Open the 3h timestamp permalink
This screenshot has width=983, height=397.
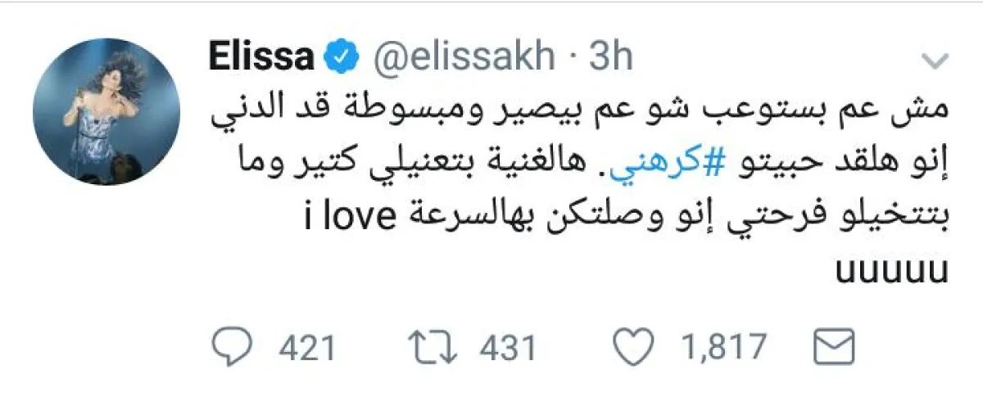[612, 58]
